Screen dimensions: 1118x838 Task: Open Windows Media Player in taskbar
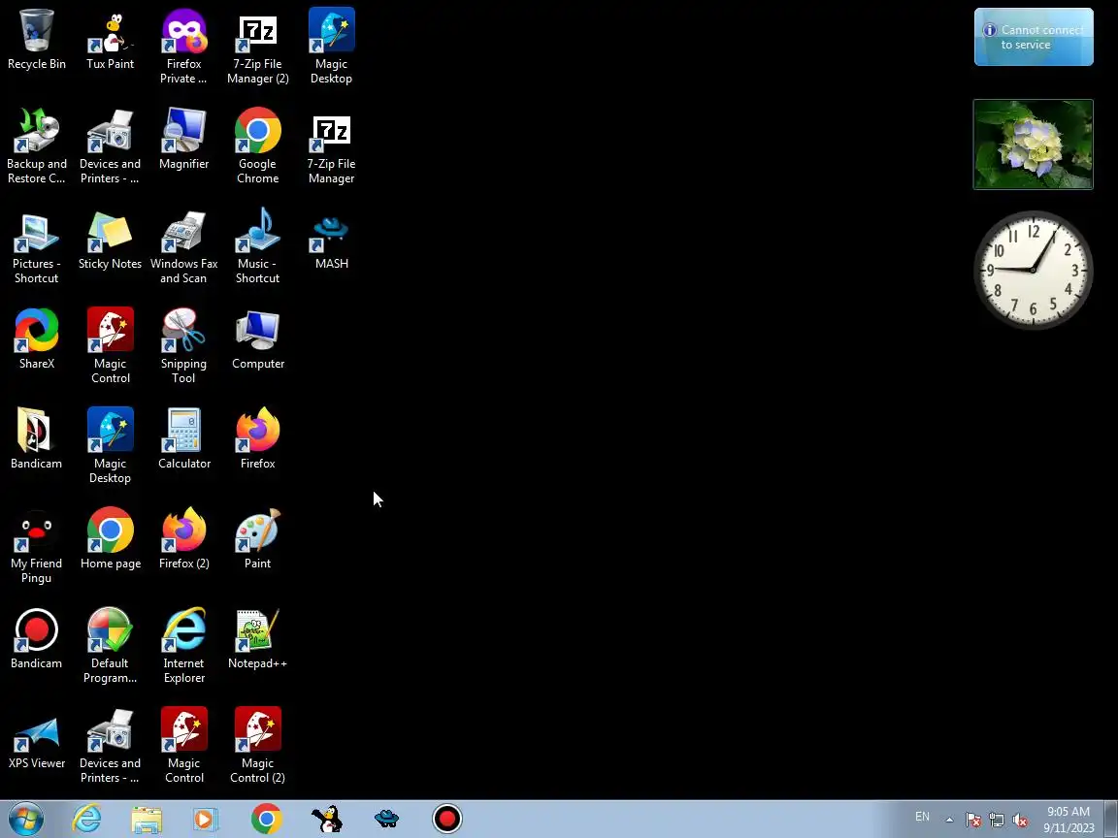tap(206, 819)
